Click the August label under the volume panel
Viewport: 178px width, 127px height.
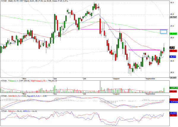[x=116, y=94]
